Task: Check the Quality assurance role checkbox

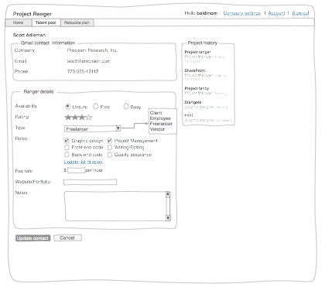Action: 110,155
